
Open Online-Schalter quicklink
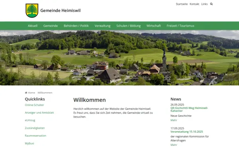pos(34,105)
